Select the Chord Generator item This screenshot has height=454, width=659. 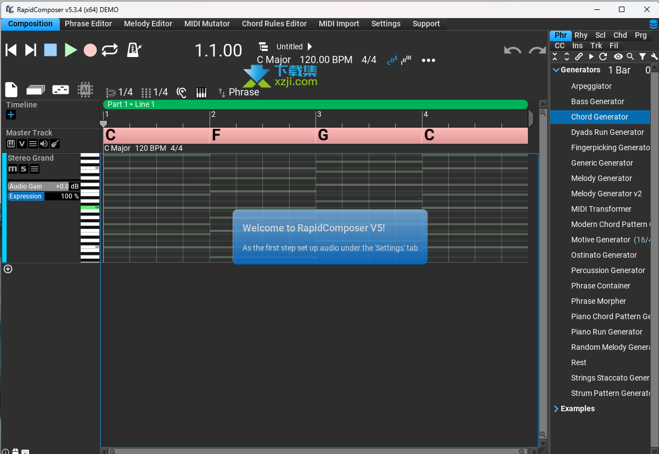(600, 117)
